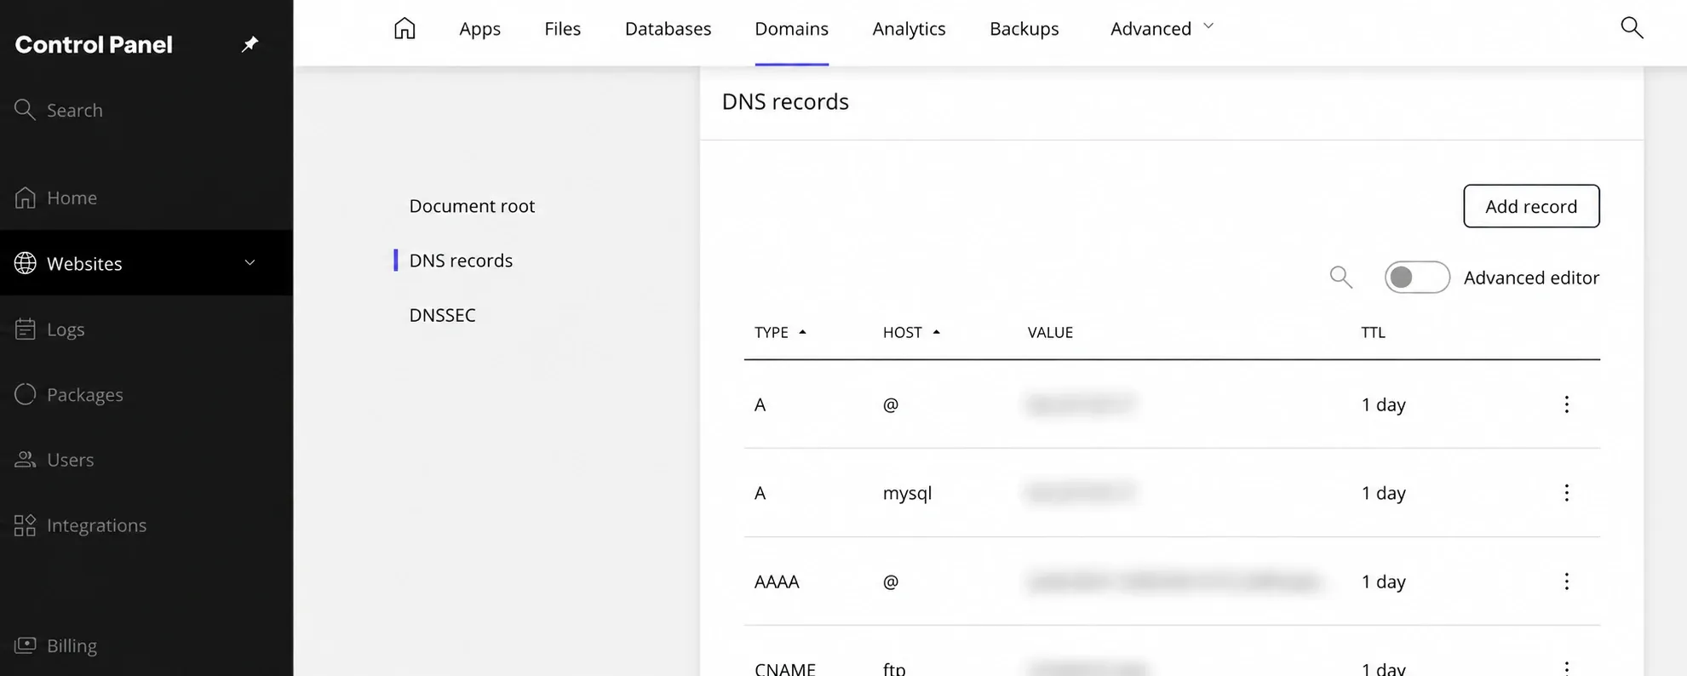Open options menu for AAAA @ record
1687x676 pixels.
[x=1566, y=581]
